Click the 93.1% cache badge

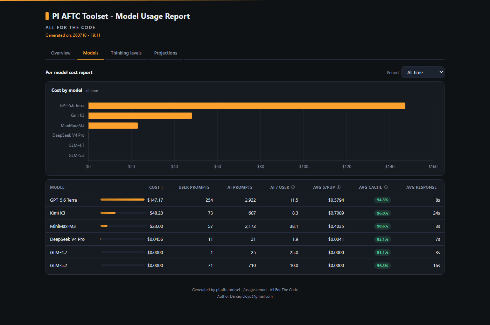coord(383,239)
